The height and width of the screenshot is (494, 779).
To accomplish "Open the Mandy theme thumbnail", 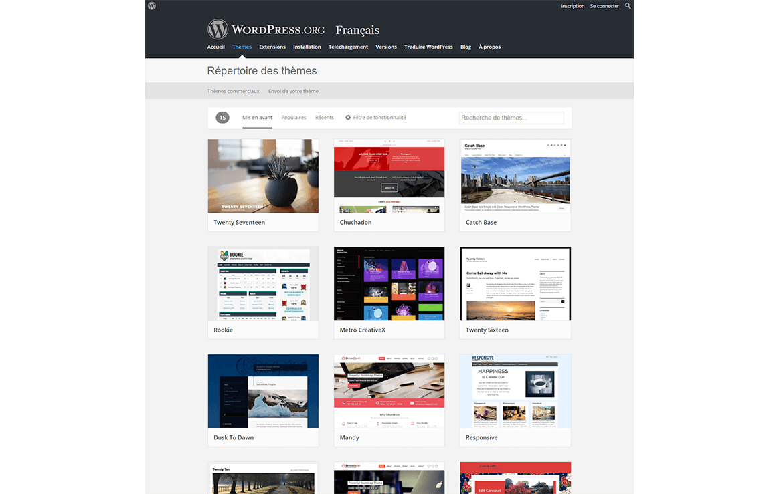I will [389, 391].
